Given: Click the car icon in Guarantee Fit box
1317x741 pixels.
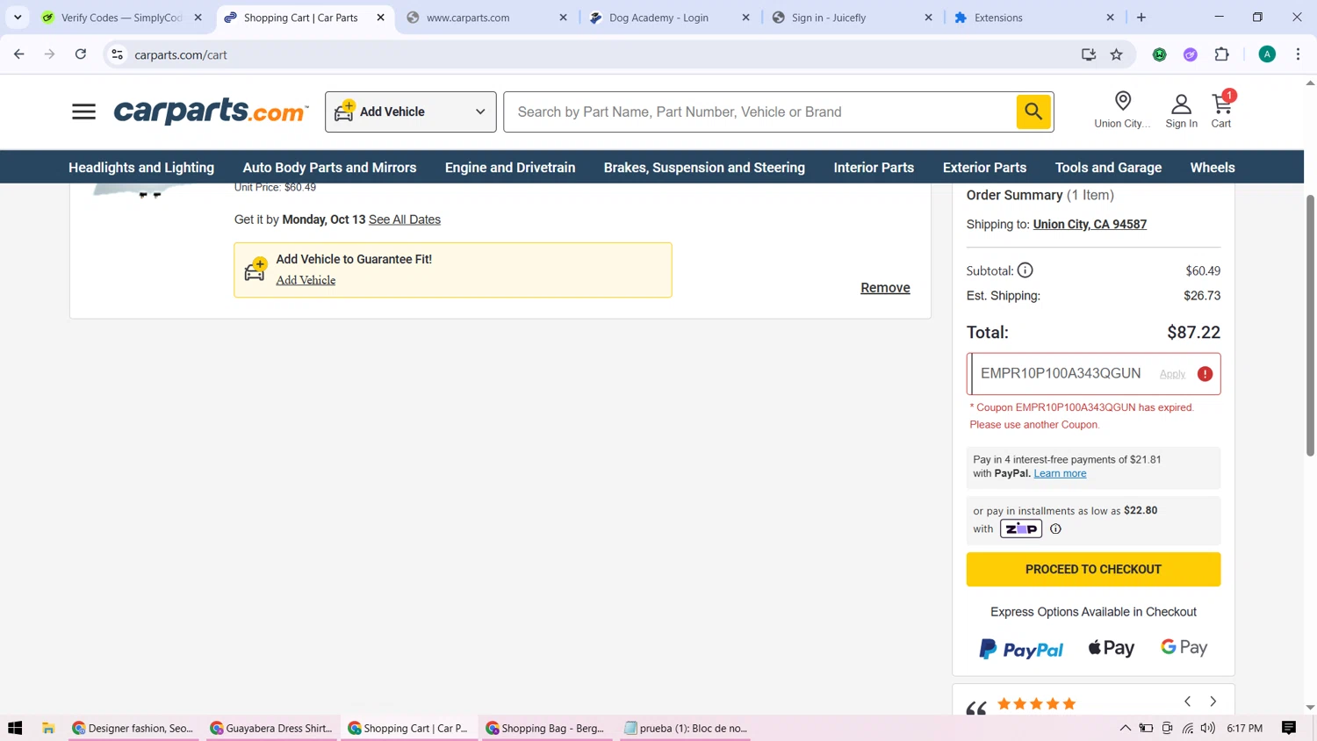Looking at the screenshot, I should pos(255,270).
